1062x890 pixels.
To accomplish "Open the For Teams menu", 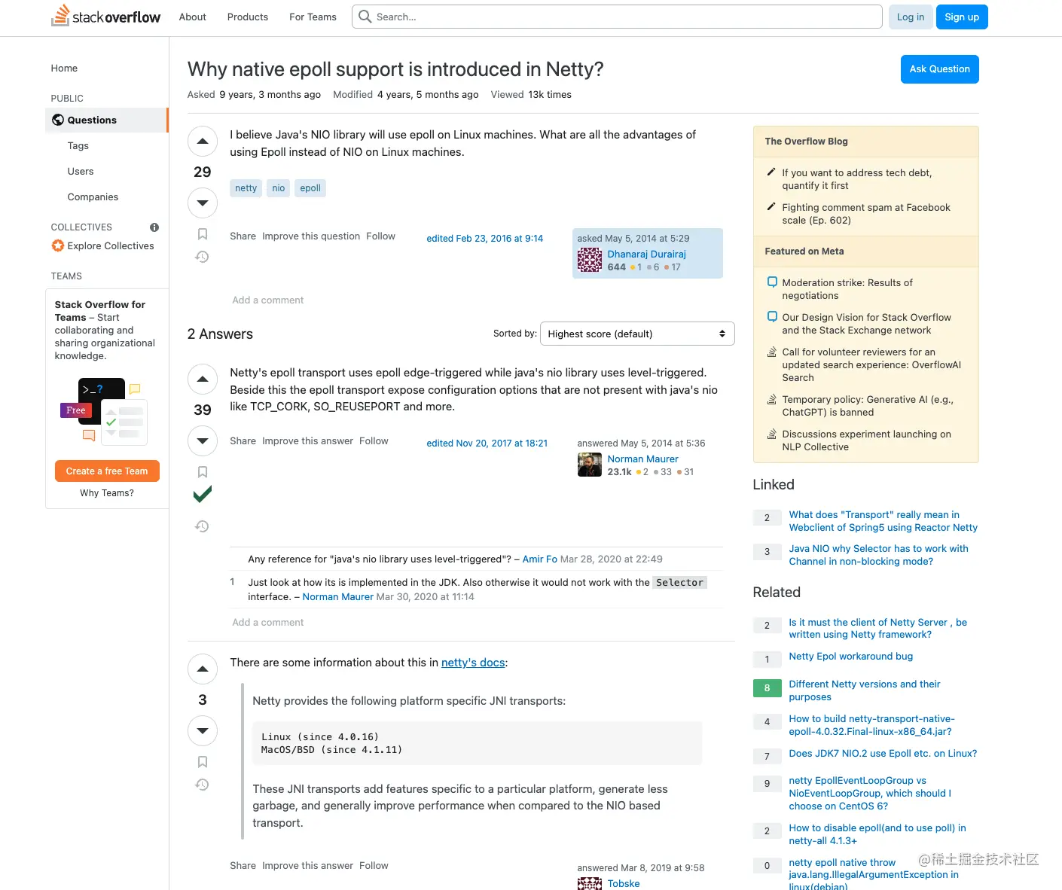I will (313, 17).
